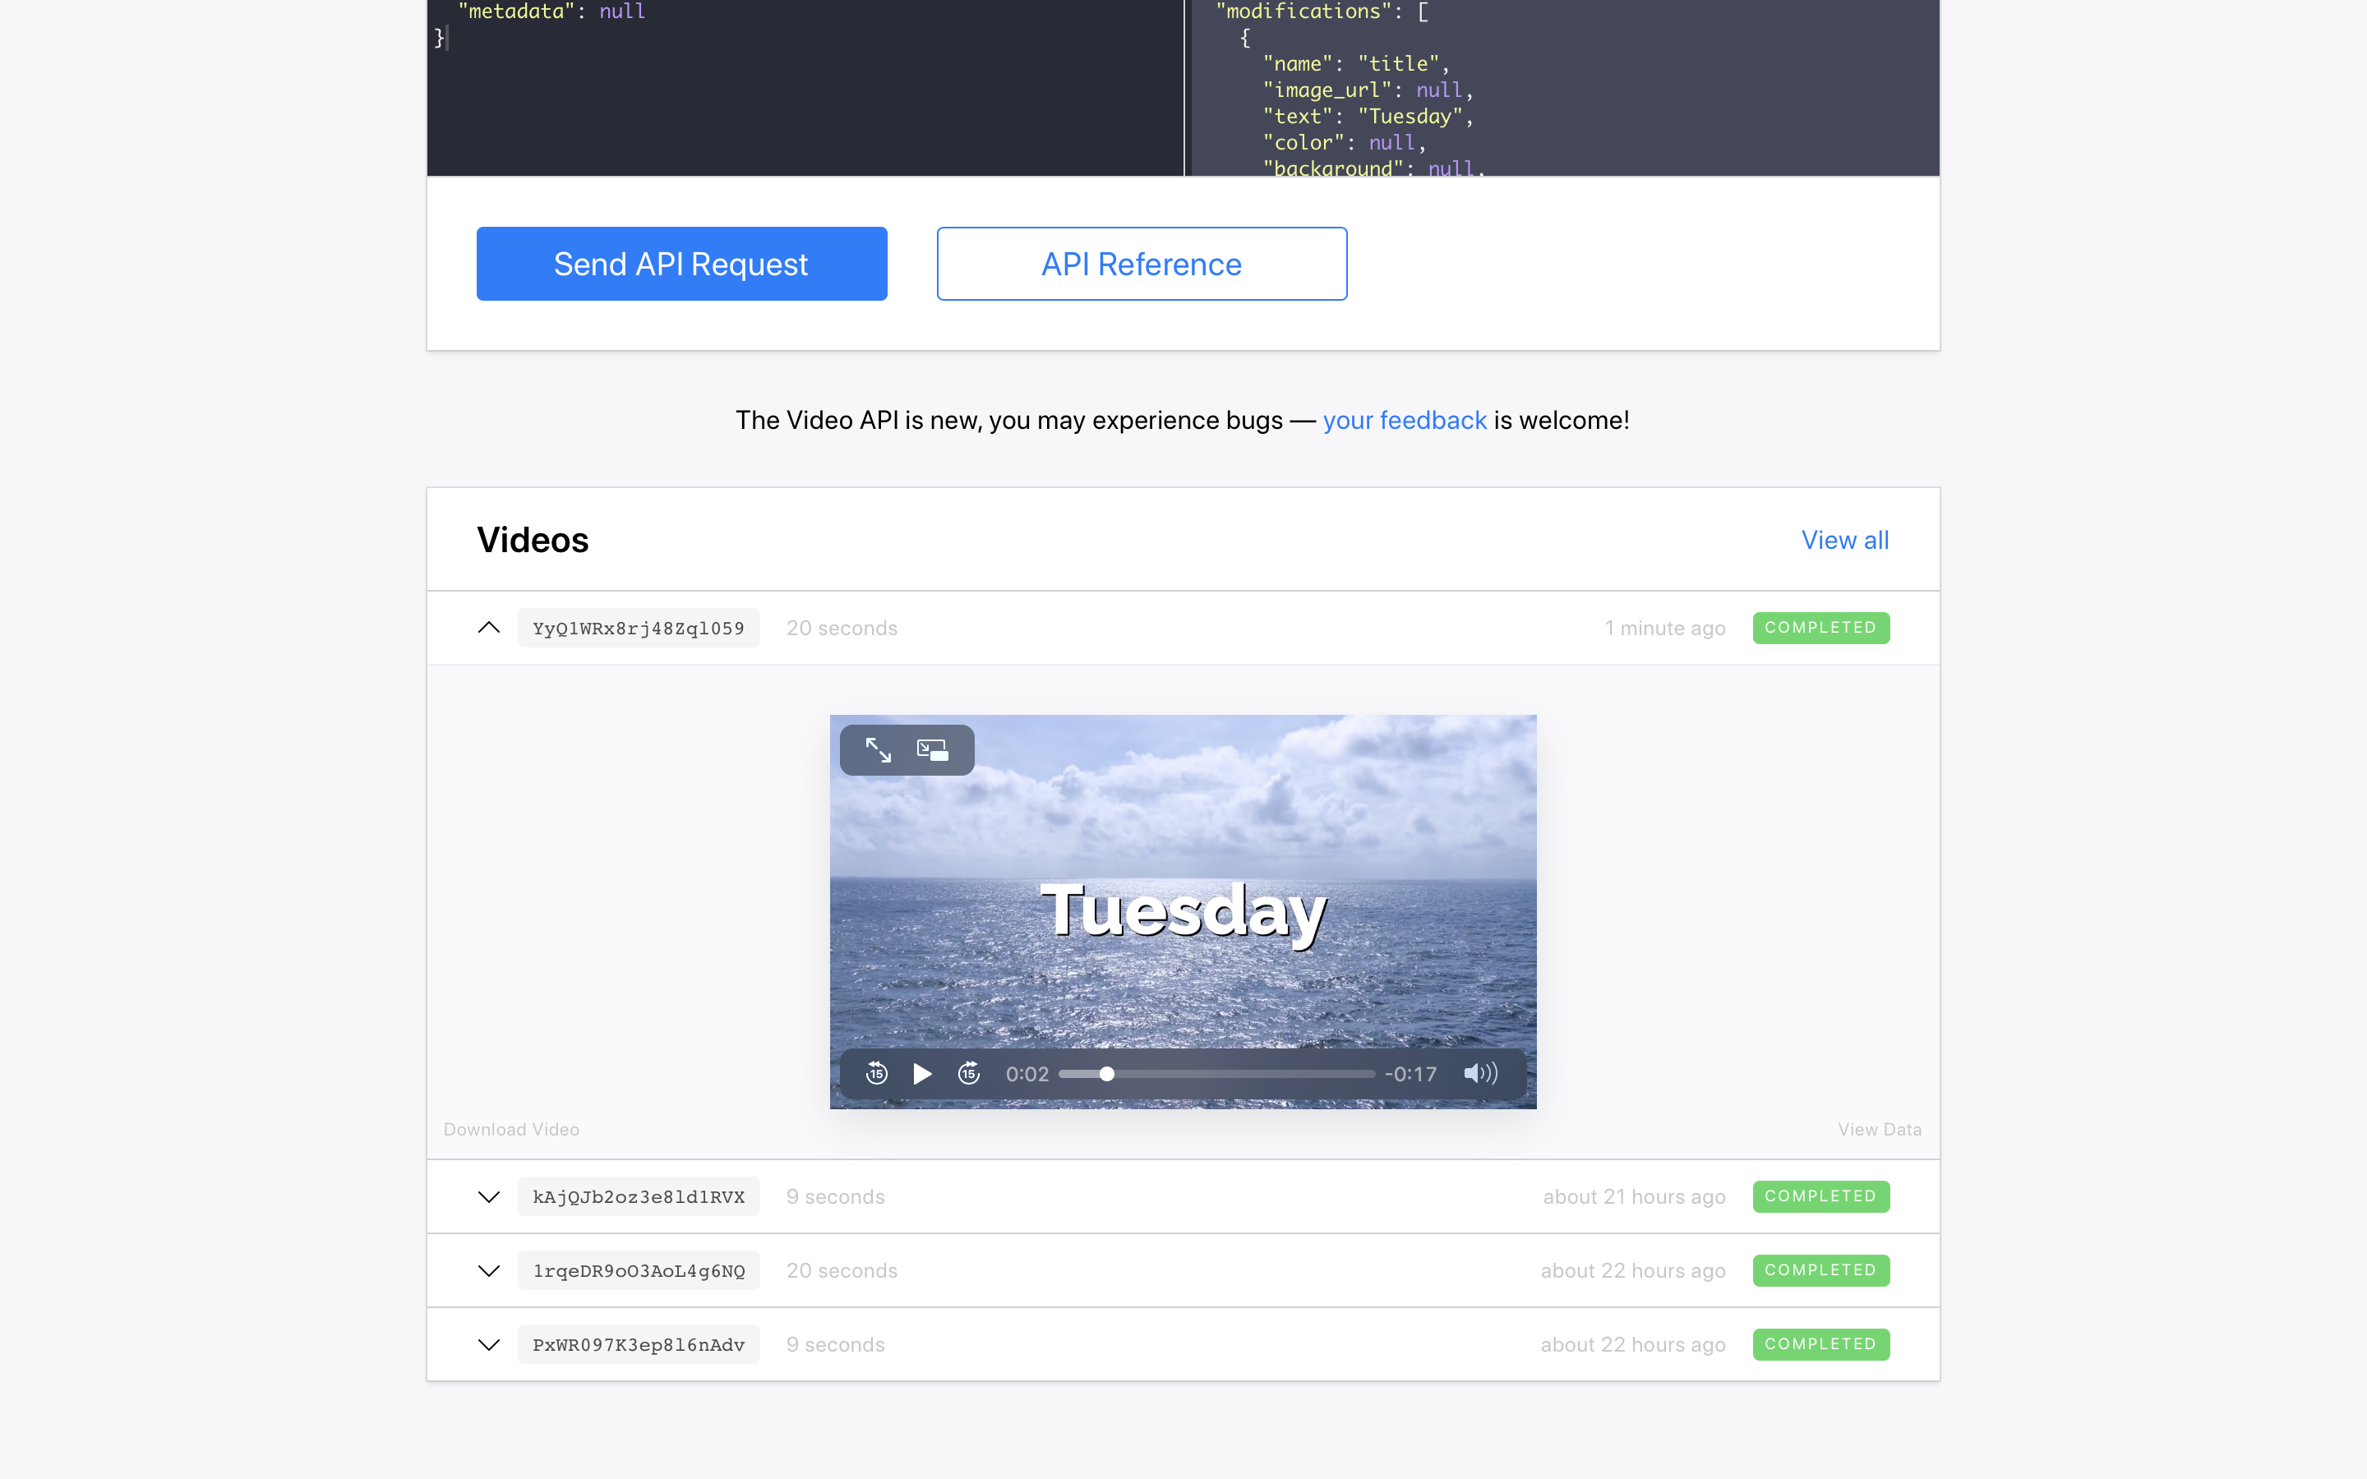Open the API Reference

pyautogui.click(x=1142, y=264)
